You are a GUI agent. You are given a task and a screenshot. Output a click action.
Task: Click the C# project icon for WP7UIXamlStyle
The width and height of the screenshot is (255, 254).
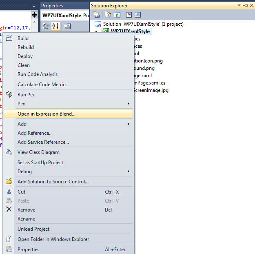point(106,31)
